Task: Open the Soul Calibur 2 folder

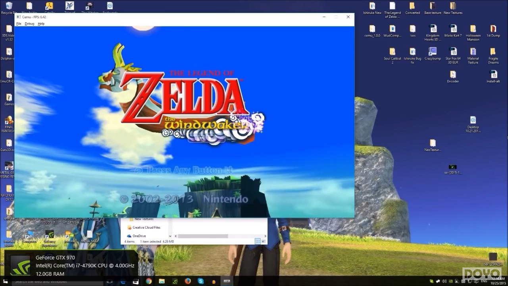Action: (392, 56)
